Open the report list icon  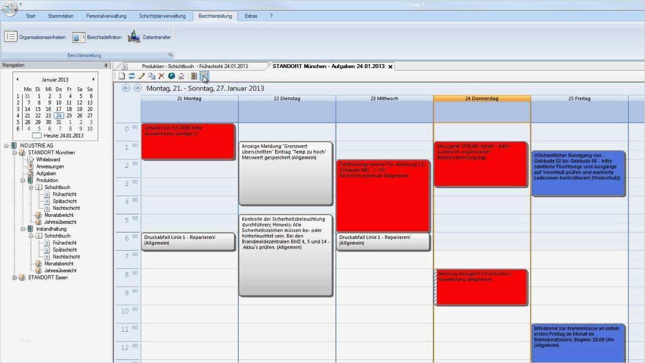194,76
